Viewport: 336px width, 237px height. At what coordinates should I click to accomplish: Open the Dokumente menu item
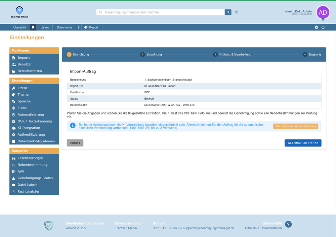64,27
